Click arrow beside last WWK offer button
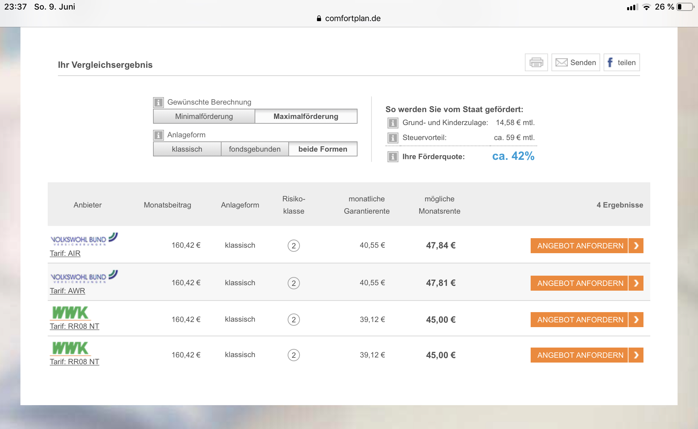The height and width of the screenshot is (429, 698). point(636,355)
